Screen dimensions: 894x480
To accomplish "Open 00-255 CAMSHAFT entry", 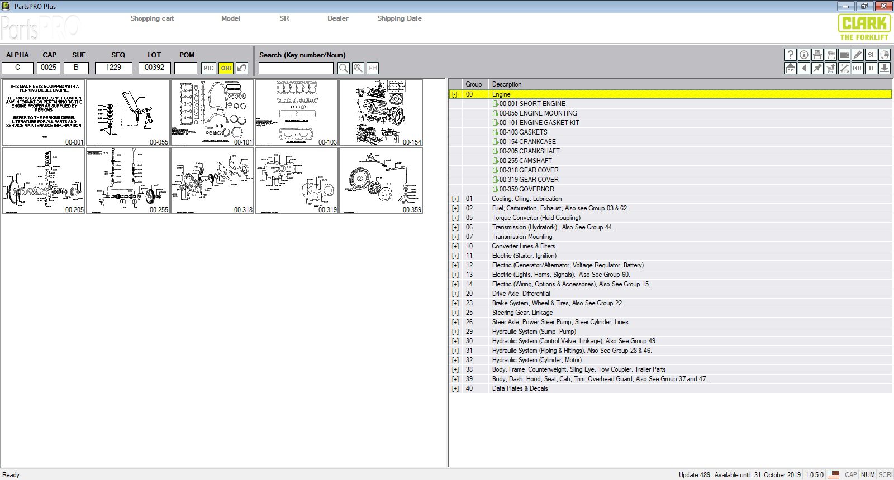I will pyautogui.click(x=522, y=161).
